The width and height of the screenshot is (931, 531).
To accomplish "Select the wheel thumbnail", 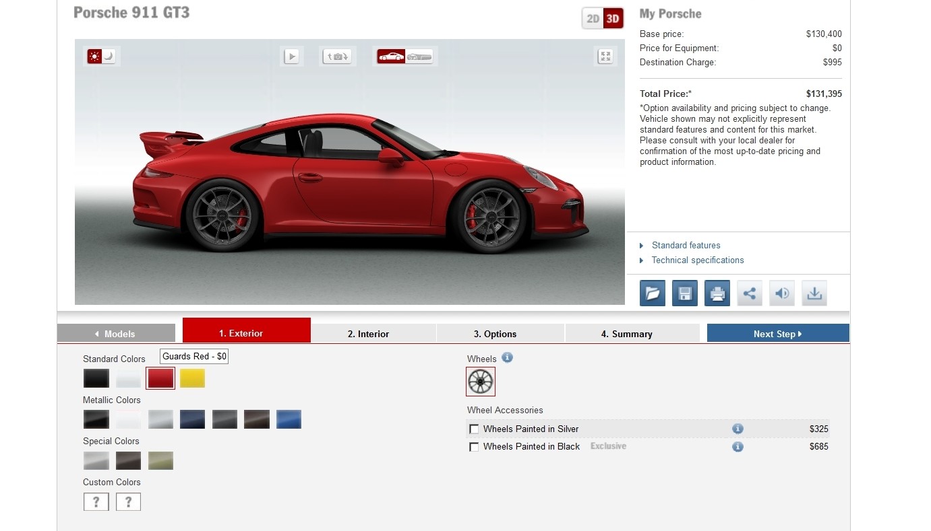I will tap(481, 382).
